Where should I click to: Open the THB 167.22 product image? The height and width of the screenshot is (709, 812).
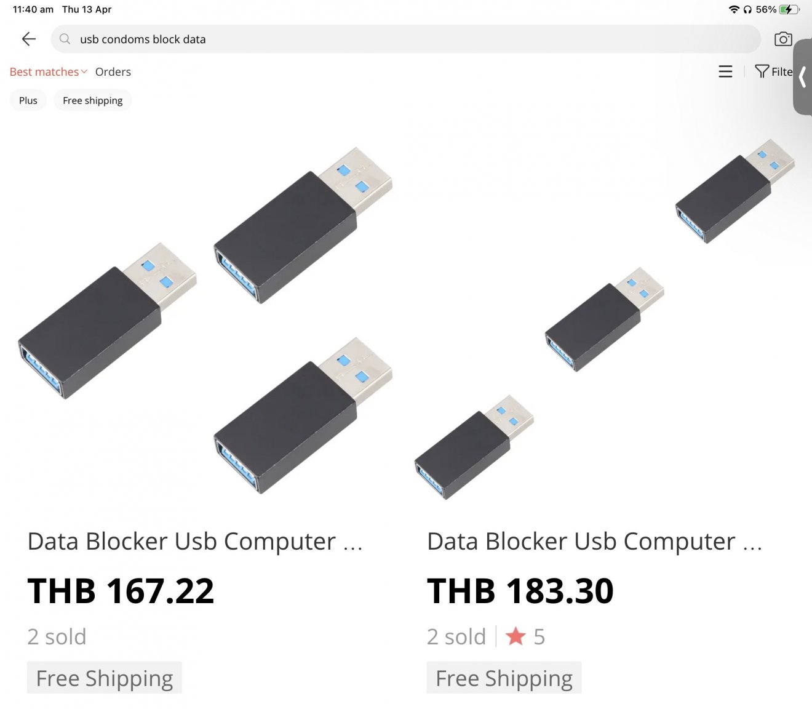pyautogui.click(x=205, y=320)
